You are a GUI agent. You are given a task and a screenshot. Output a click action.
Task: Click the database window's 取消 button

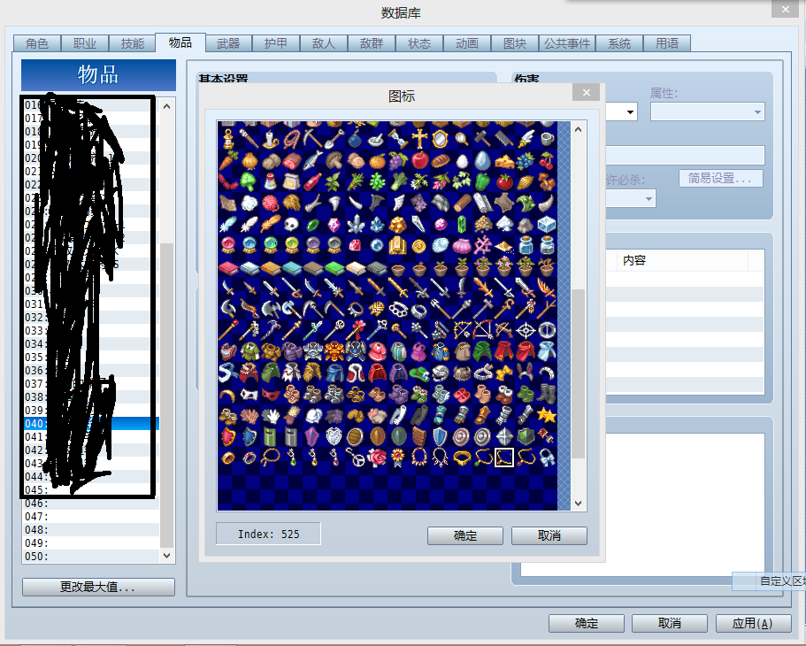669,623
